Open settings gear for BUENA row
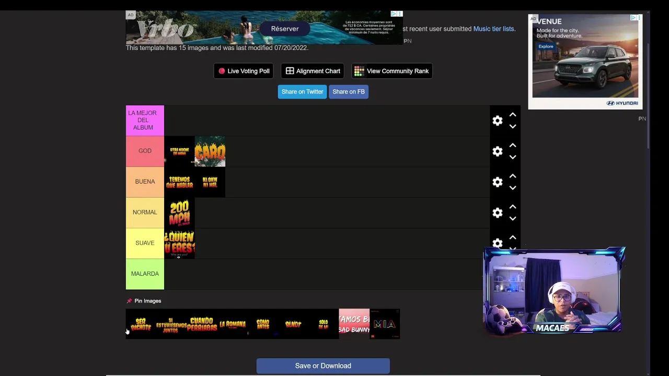 [x=497, y=182]
